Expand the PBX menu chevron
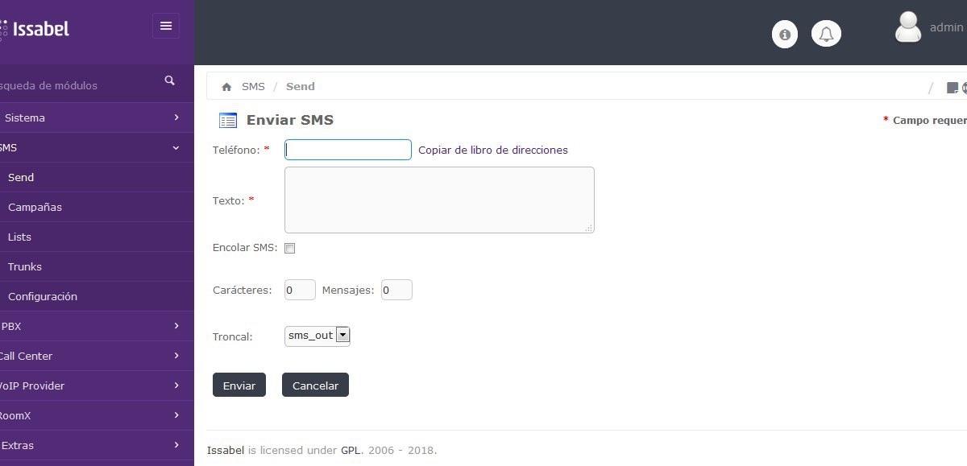The height and width of the screenshot is (466, 967). [176, 326]
